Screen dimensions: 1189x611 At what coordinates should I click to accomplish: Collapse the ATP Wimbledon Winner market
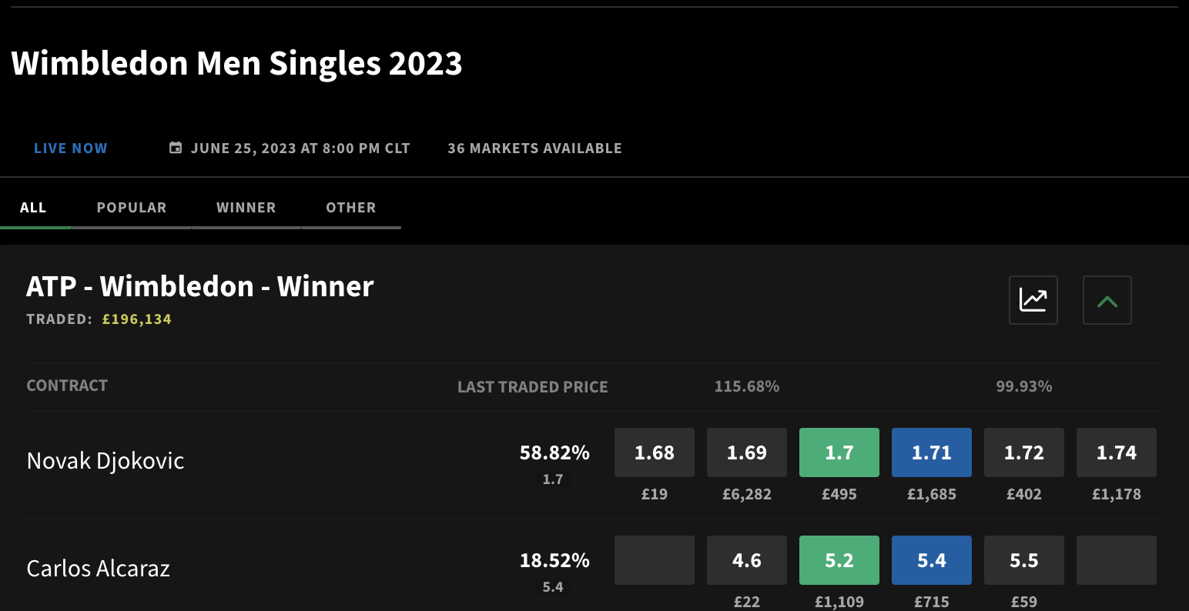tap(1107, 300)
